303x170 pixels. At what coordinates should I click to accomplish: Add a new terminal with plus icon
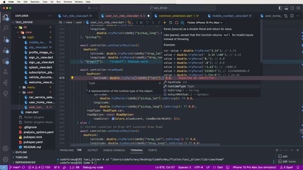[x=276, y=150]
